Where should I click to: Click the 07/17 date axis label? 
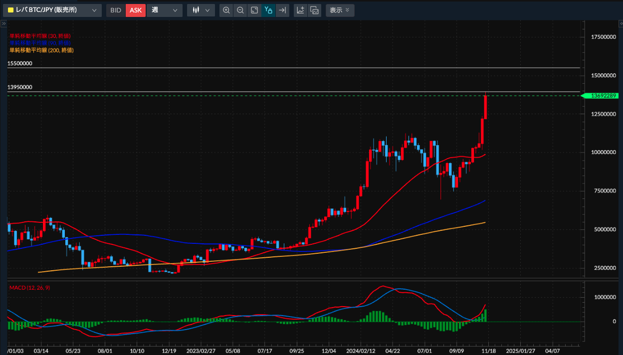click(x=265, y=351)
